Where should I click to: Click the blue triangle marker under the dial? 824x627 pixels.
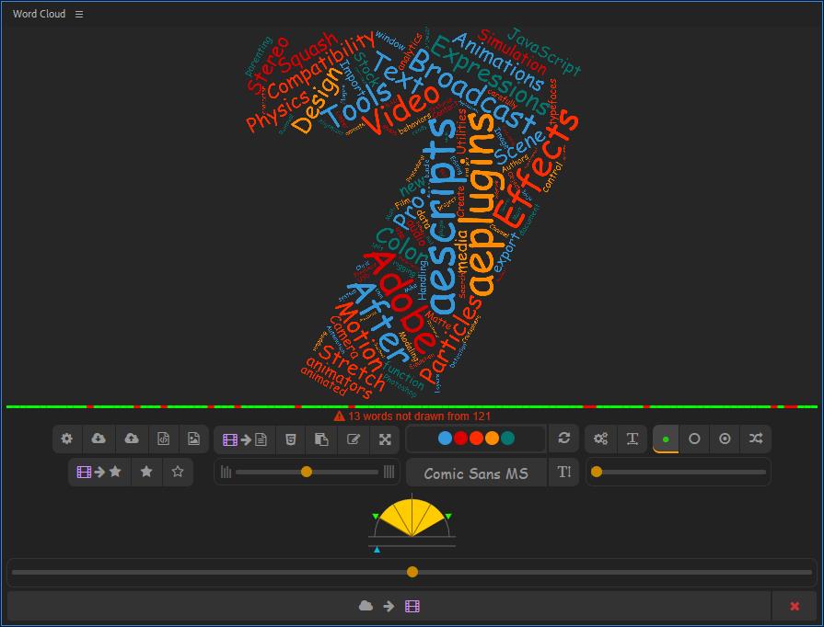(377, 550)
